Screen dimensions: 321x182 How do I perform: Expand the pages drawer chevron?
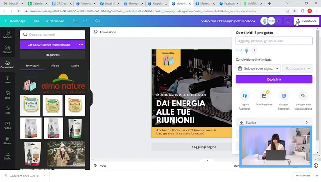tap(207, 161)
